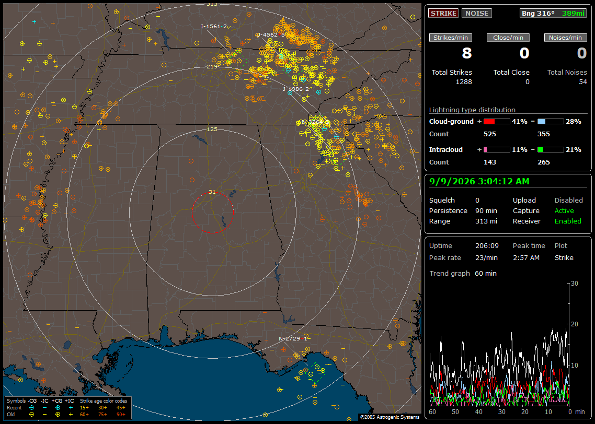Switch to the NOISE mode button
This screenshot has height=424, width=595.
[x=477, y=13]
